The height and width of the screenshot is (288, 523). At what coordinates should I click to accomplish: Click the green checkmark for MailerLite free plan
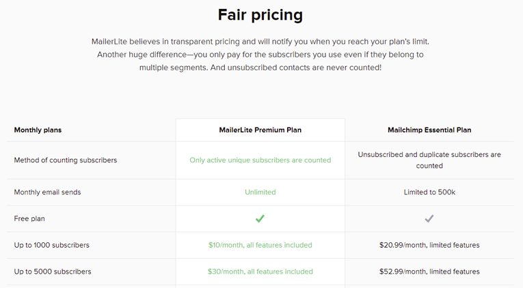260,219
